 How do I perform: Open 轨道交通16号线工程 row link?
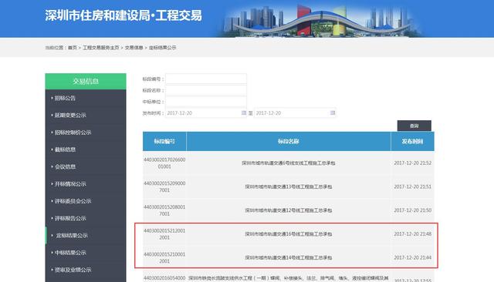(x=288, y=234)
